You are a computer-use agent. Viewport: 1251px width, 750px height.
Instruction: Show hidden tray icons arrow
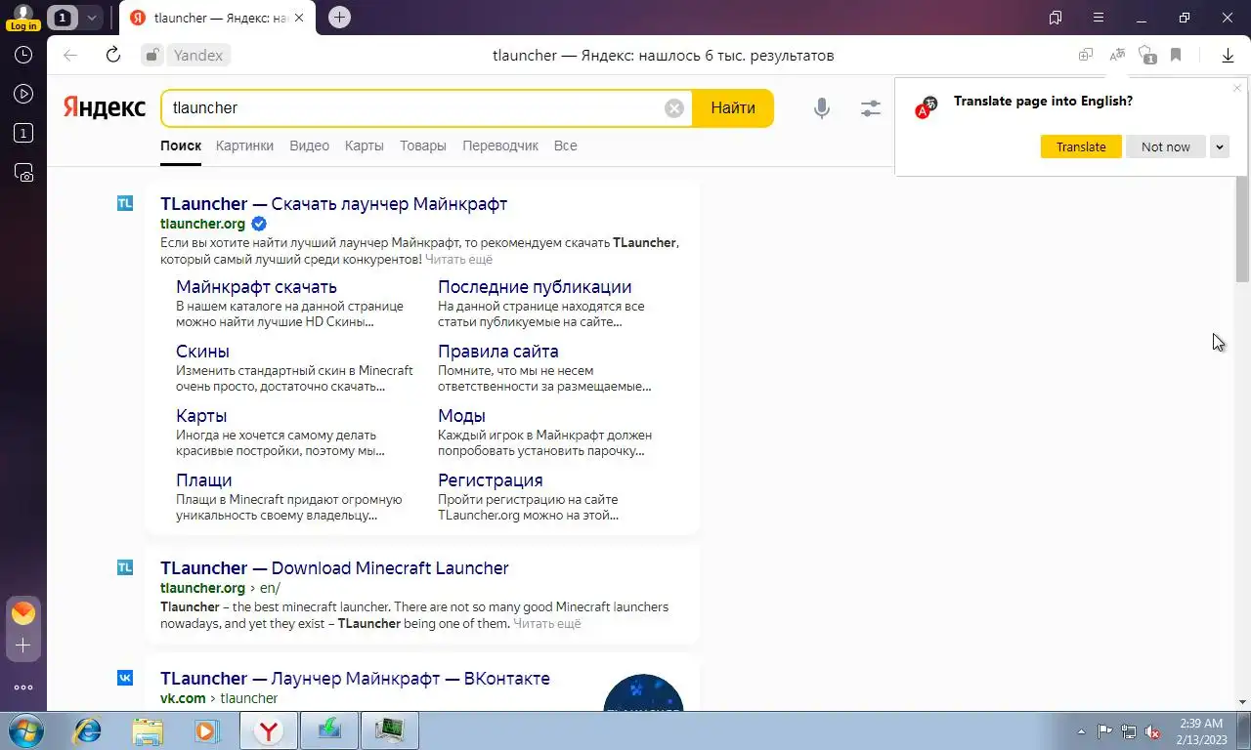[x=1082, y=731]
